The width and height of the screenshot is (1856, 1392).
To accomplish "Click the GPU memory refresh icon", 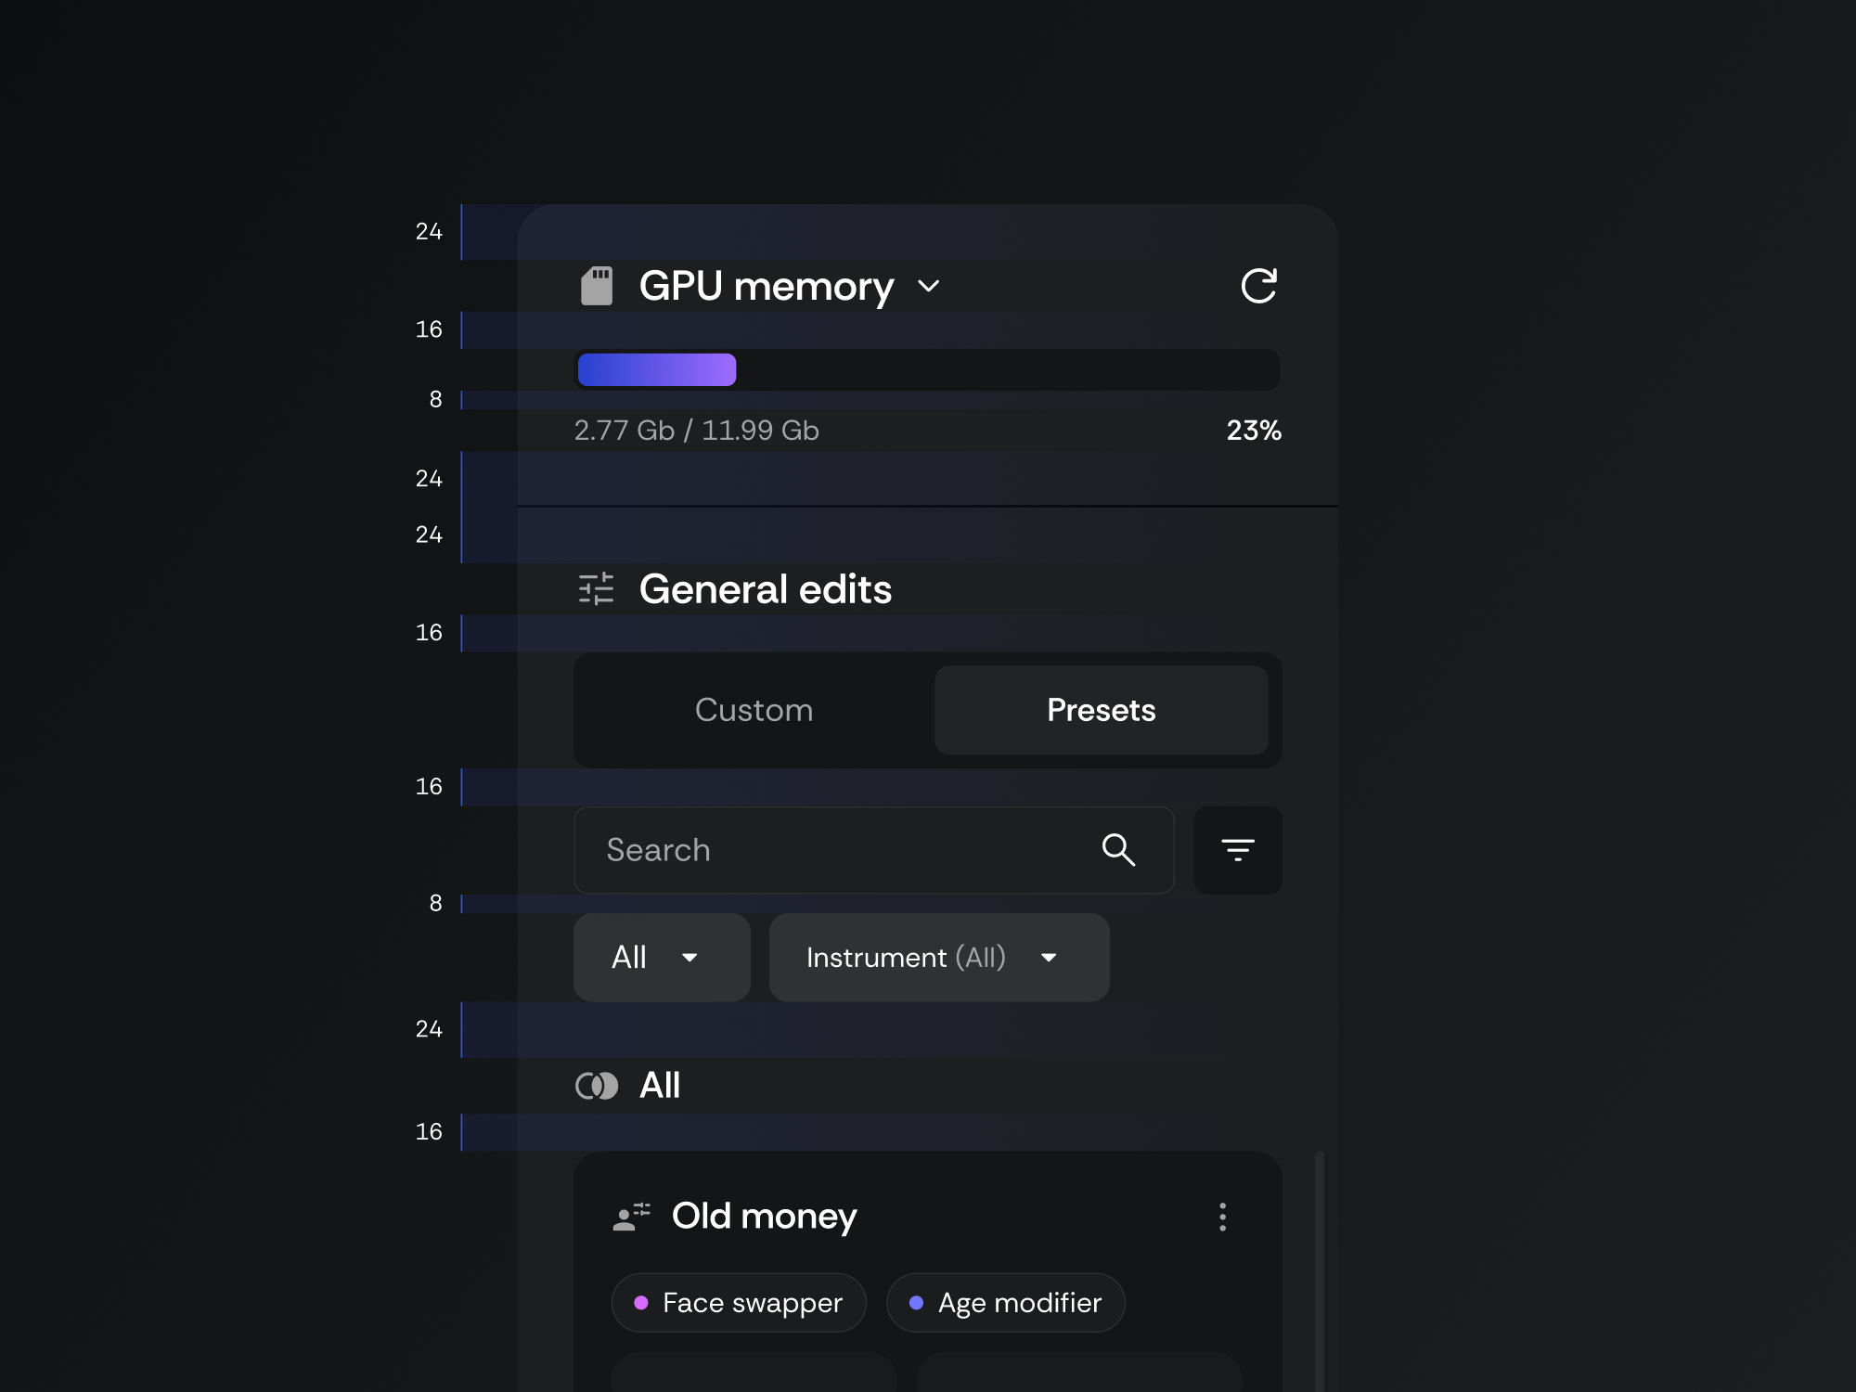I will click(x=1258, y=286).
